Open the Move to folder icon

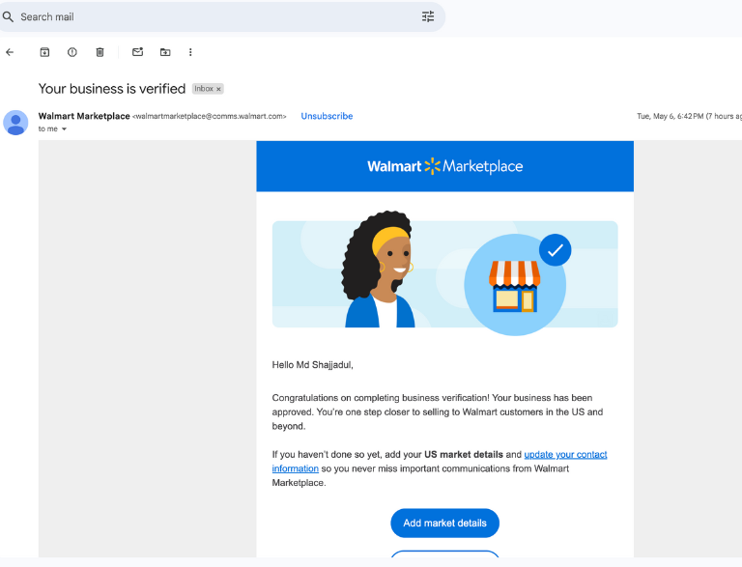[165, 52]
